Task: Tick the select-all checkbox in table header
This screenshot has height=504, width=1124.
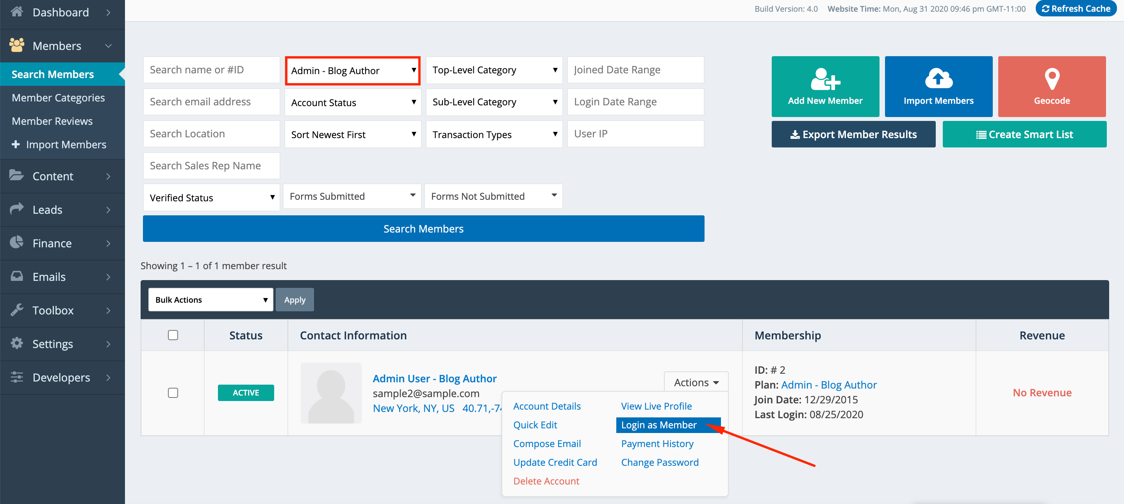Action: click(x=173, y=335)
